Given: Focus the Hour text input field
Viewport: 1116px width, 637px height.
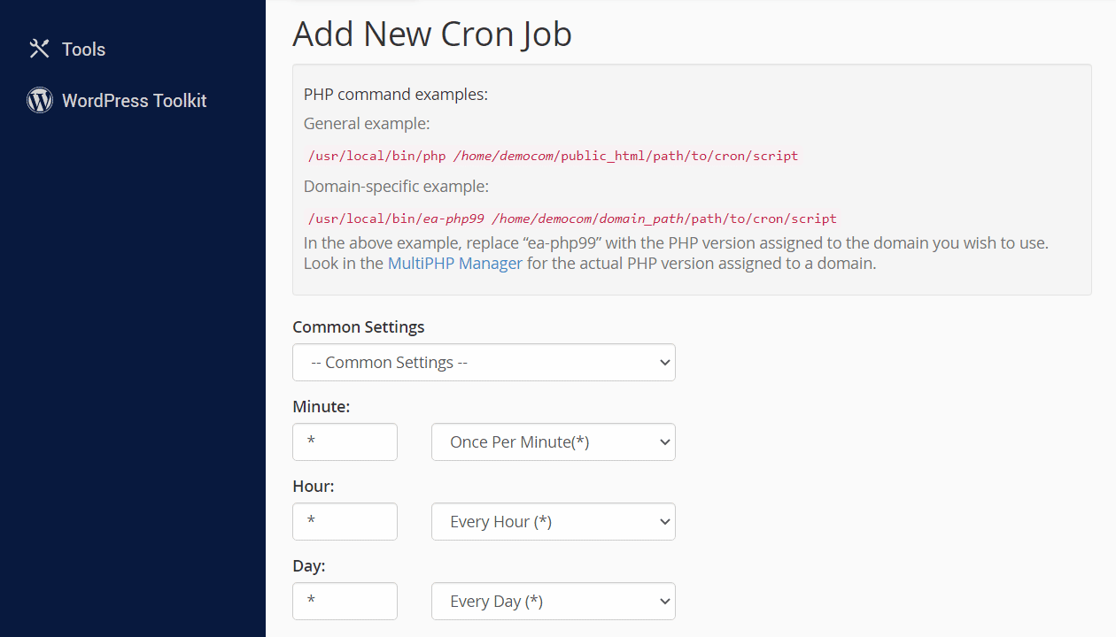Looking at the screenshot, I should click(x=345, y=522).
